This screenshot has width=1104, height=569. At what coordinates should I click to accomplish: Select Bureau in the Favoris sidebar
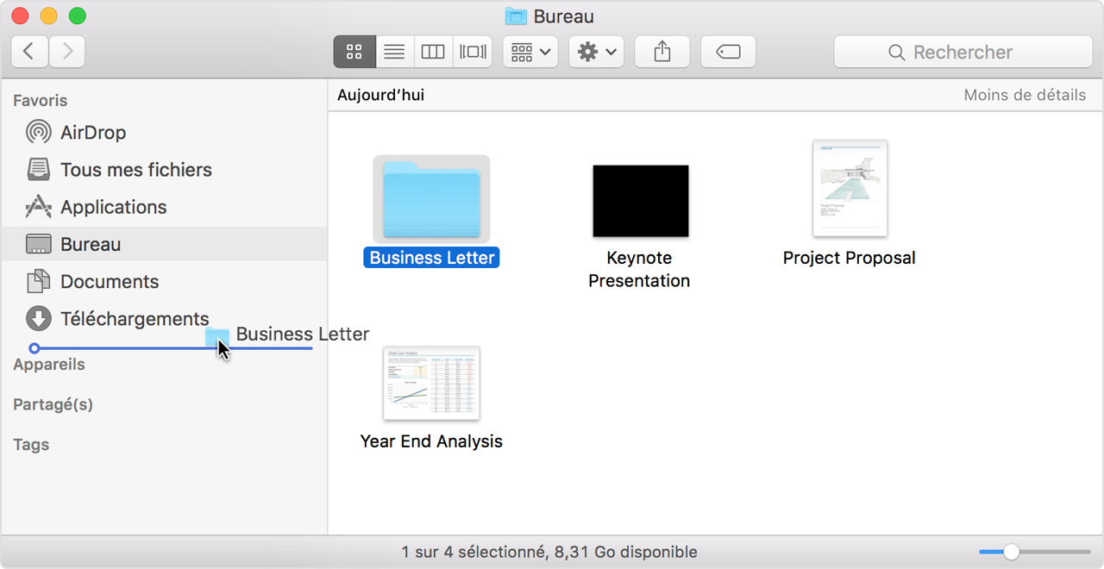(x=164, y=244)
